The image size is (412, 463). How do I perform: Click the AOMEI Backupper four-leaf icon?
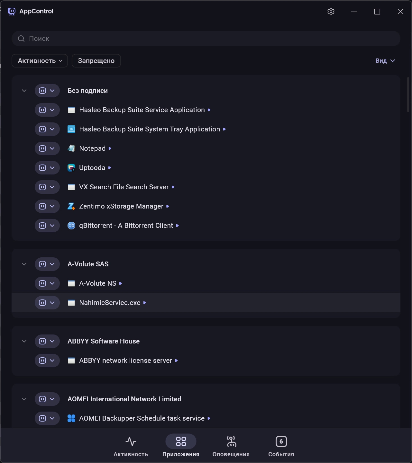coord(71,418)
